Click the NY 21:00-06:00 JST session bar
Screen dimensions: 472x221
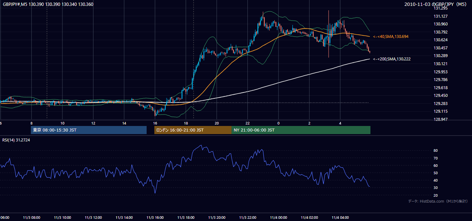(301, 130)
